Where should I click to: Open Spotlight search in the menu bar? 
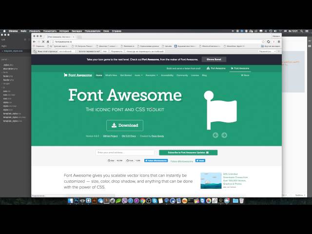click(x=302, y=31)
